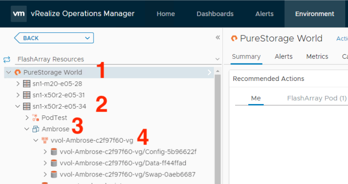Collapse the Ambrose node
The width and height of the screenshot is (348, 184).
(27, 129)
